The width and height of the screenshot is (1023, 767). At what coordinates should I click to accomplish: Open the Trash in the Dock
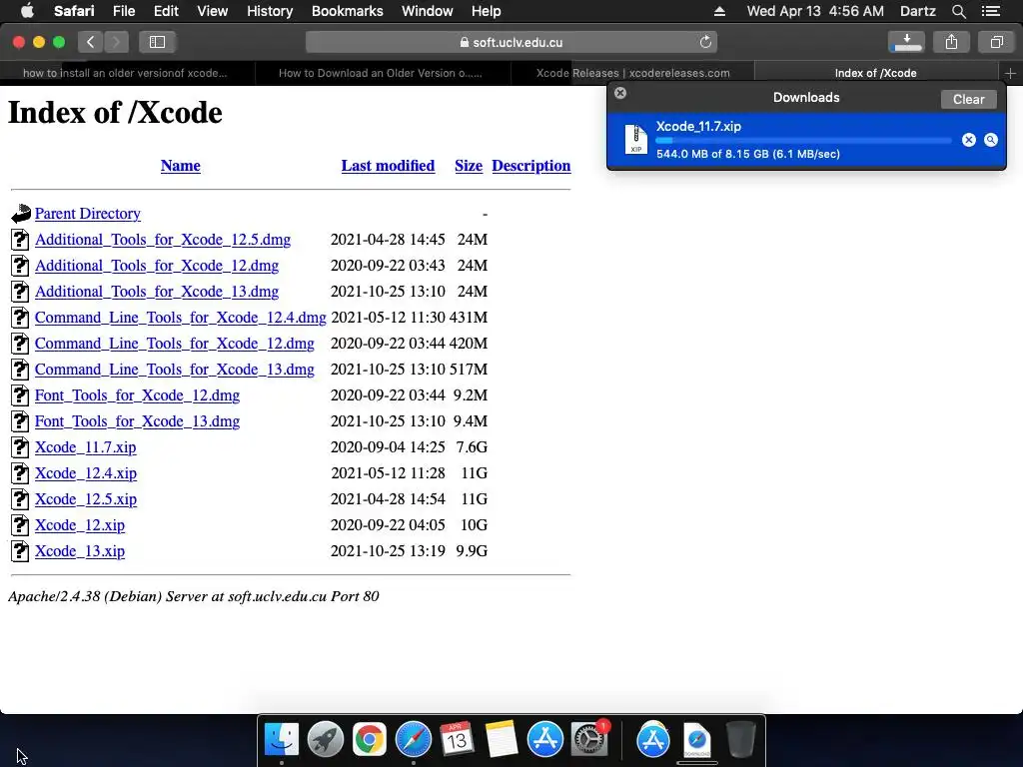tap(740, 740)
